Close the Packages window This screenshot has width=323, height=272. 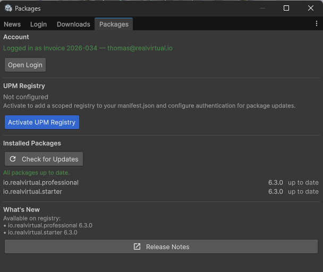point(311,8)
